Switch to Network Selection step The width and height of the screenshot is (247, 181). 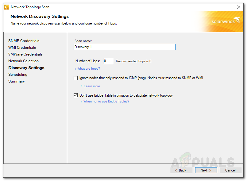coord(23,61)
